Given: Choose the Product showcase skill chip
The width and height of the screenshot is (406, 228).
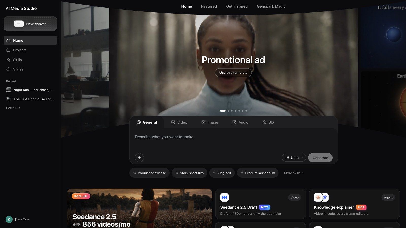Looking at the screenshot, I should [149, 173].
